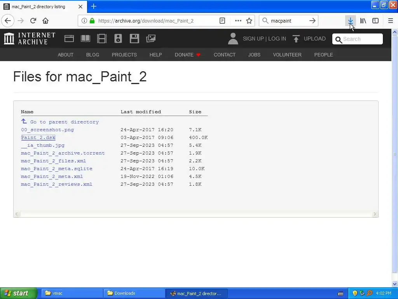398x299 pixels.
Task: Focus the Internet Archive Search field
Action: tap(358, 39)
